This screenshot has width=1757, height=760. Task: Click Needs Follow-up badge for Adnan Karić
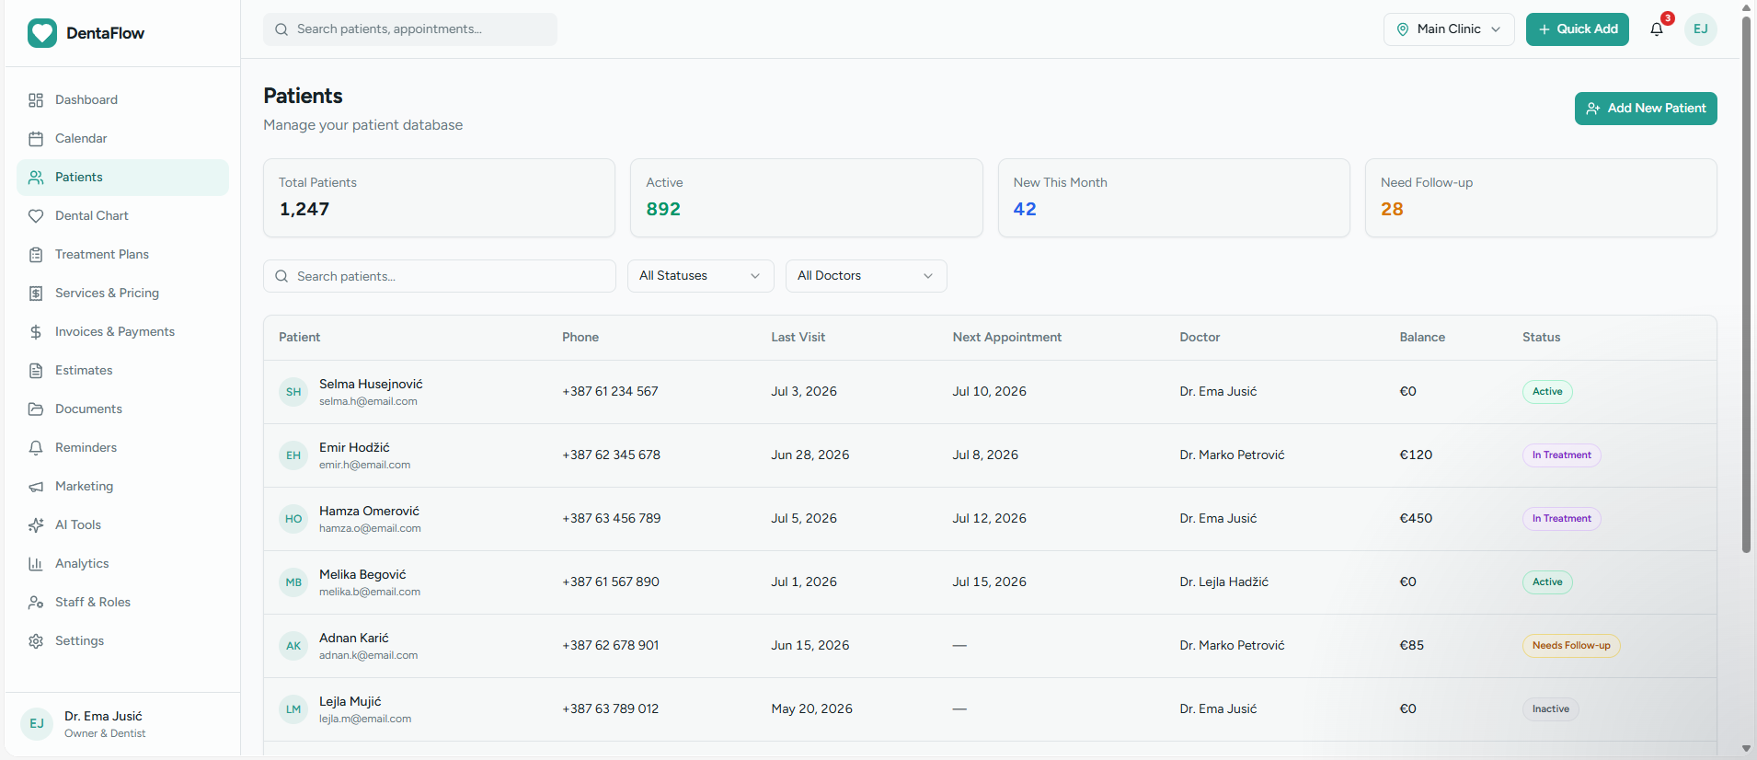pyautogui.click(x=1571, y=646)
